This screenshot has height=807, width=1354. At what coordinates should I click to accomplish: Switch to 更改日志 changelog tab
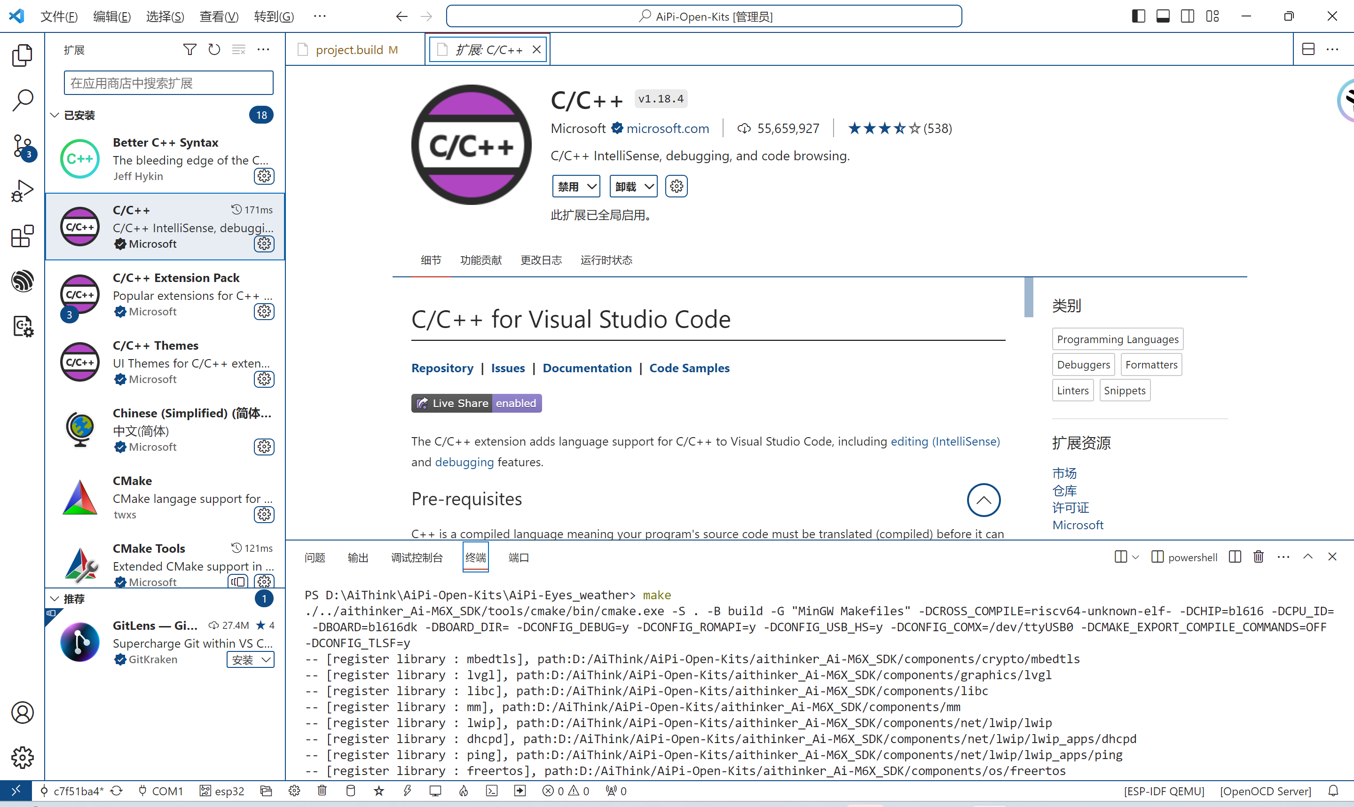pyautogui.click(x=541, y=260)
